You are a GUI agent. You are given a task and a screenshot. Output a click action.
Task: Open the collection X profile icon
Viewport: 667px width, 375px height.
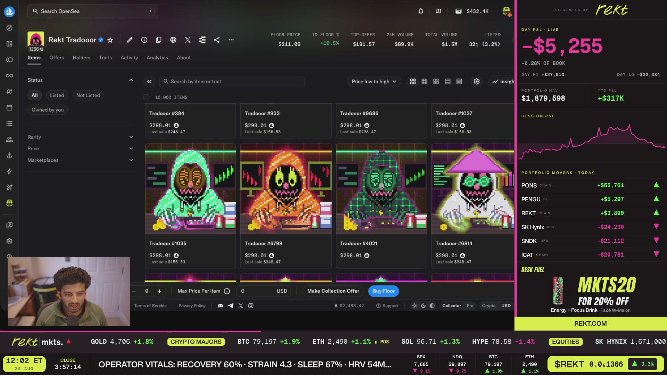pos(188,40)
